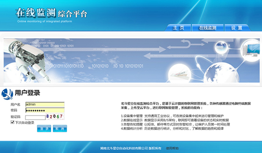
Task: Click inside the 密码 password field
Action: point(45,110)
